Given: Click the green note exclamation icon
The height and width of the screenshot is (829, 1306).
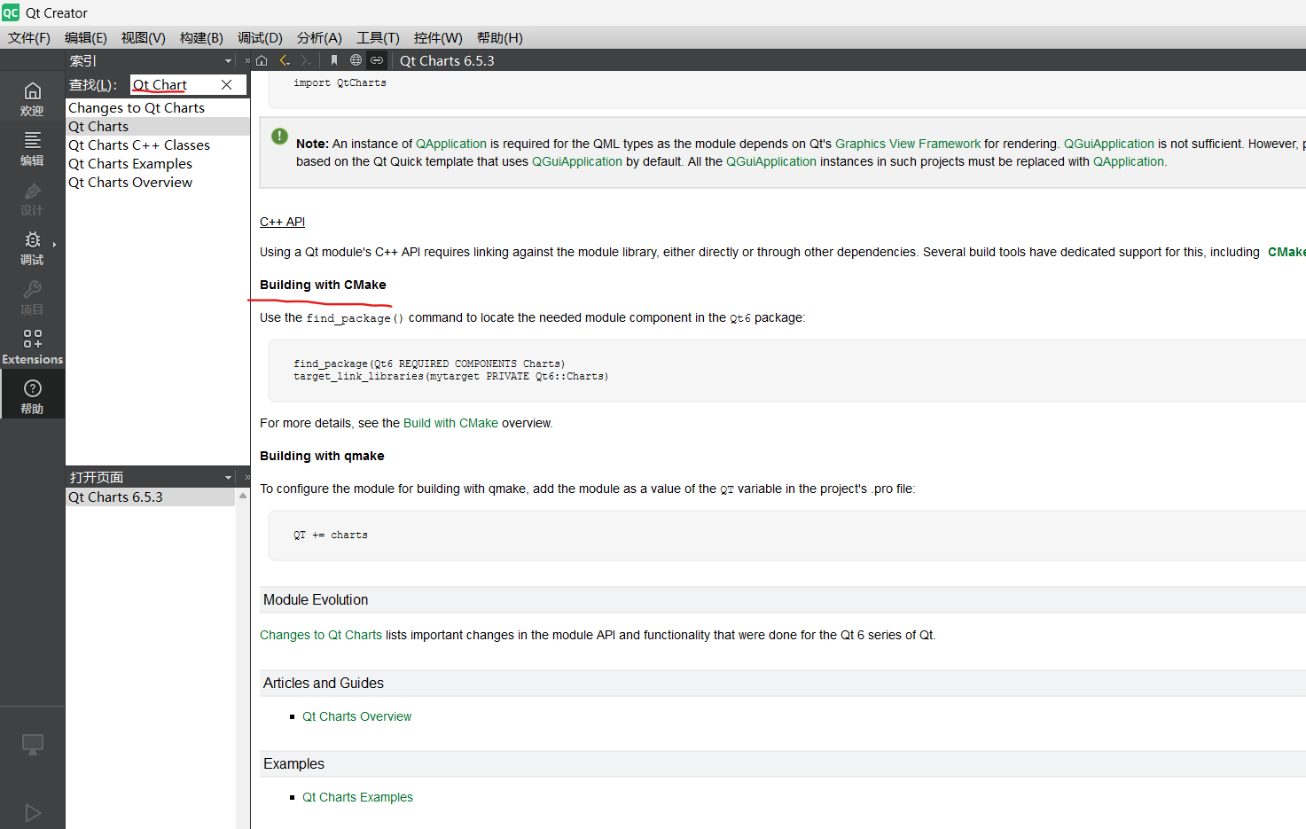Looking at the screenshot, I should tap(279, 136).
